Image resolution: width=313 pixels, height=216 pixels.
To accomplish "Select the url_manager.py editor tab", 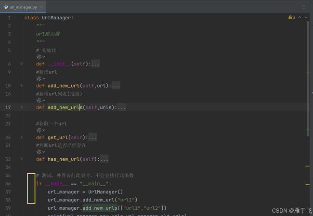I will pos(23,7).
